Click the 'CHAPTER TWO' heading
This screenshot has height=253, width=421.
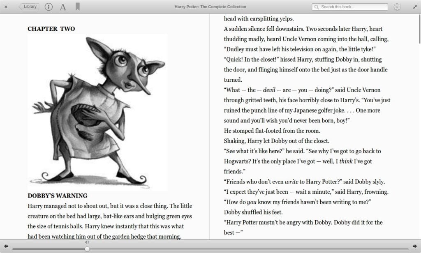51,29
